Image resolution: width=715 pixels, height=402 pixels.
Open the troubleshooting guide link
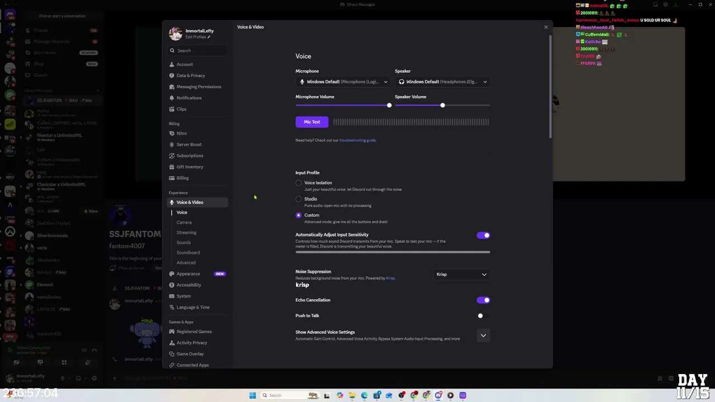[x=357, y=140]
